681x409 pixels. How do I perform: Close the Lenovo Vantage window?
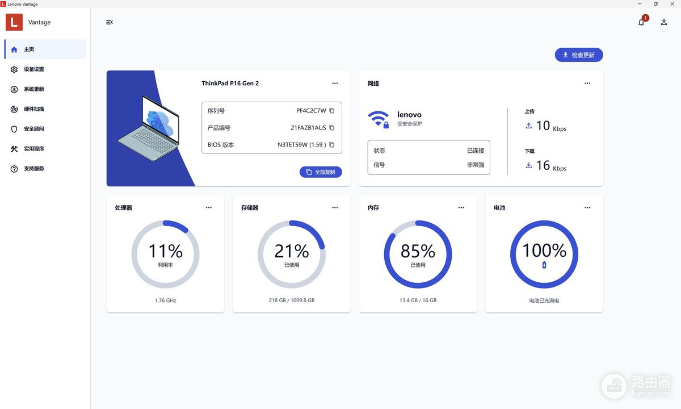click(671, 4)
